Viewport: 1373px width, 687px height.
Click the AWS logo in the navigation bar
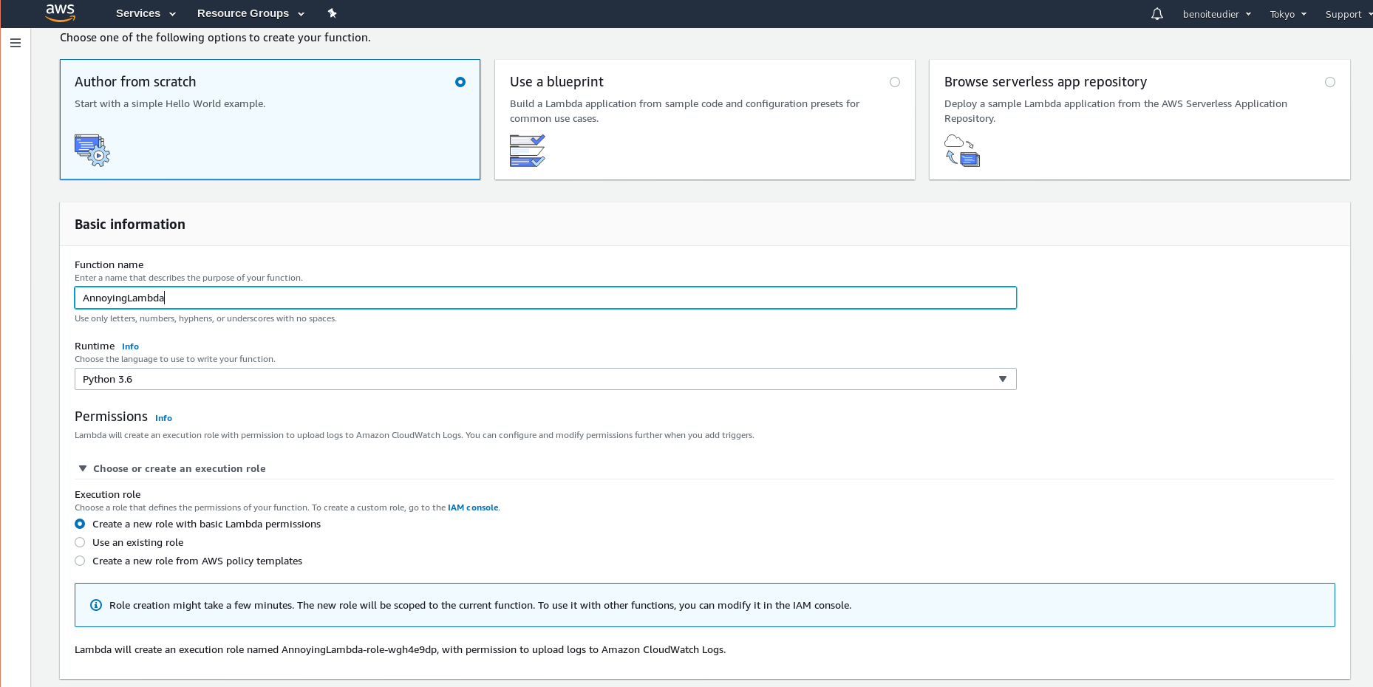point(60,13)
